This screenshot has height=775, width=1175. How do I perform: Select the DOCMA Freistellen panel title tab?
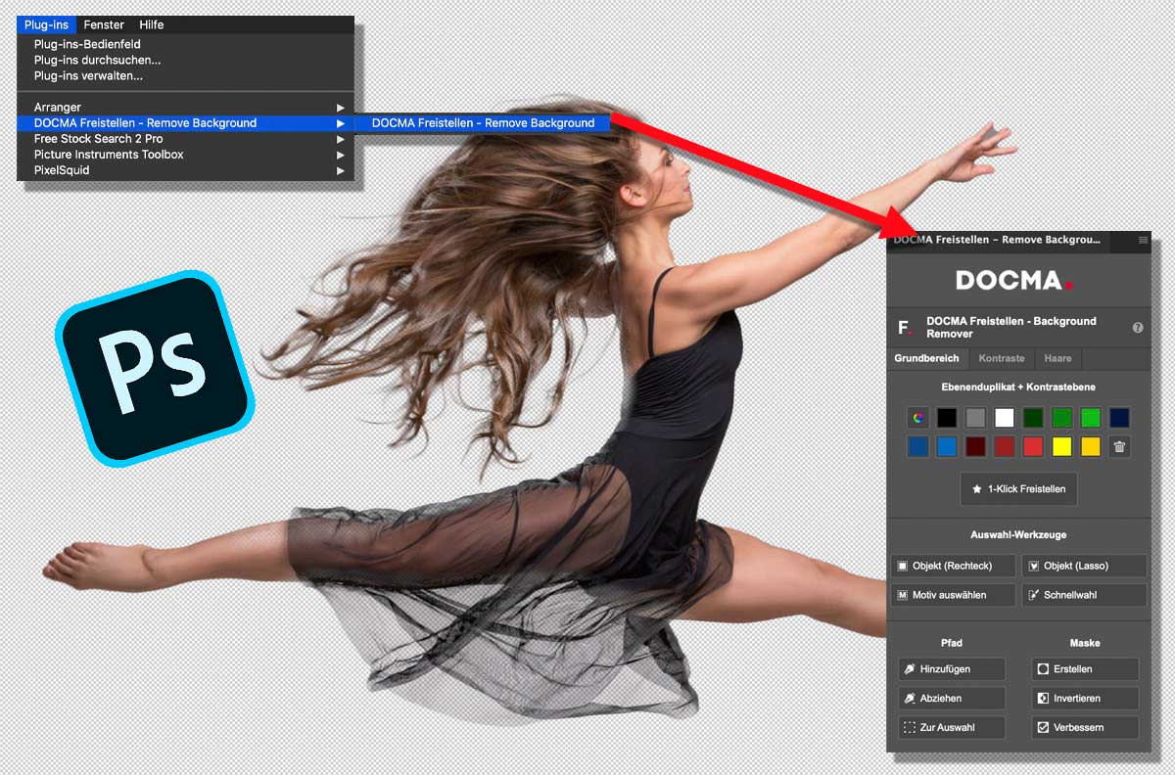997,240
